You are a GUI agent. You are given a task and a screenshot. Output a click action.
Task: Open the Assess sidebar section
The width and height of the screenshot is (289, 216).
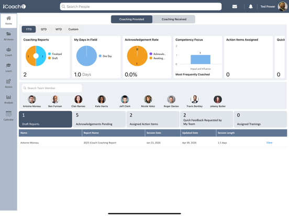click(x=8, y=83)
